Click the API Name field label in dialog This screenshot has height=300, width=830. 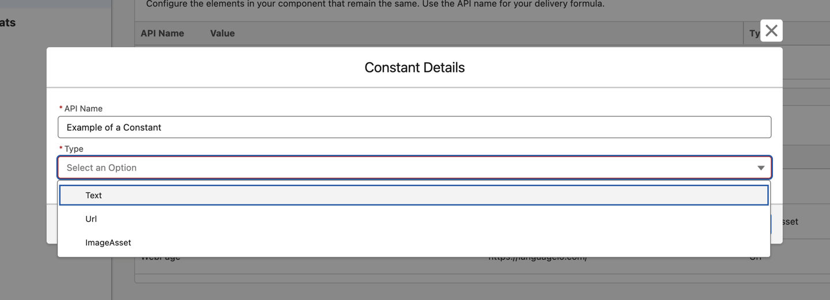[x=84, y=108]
